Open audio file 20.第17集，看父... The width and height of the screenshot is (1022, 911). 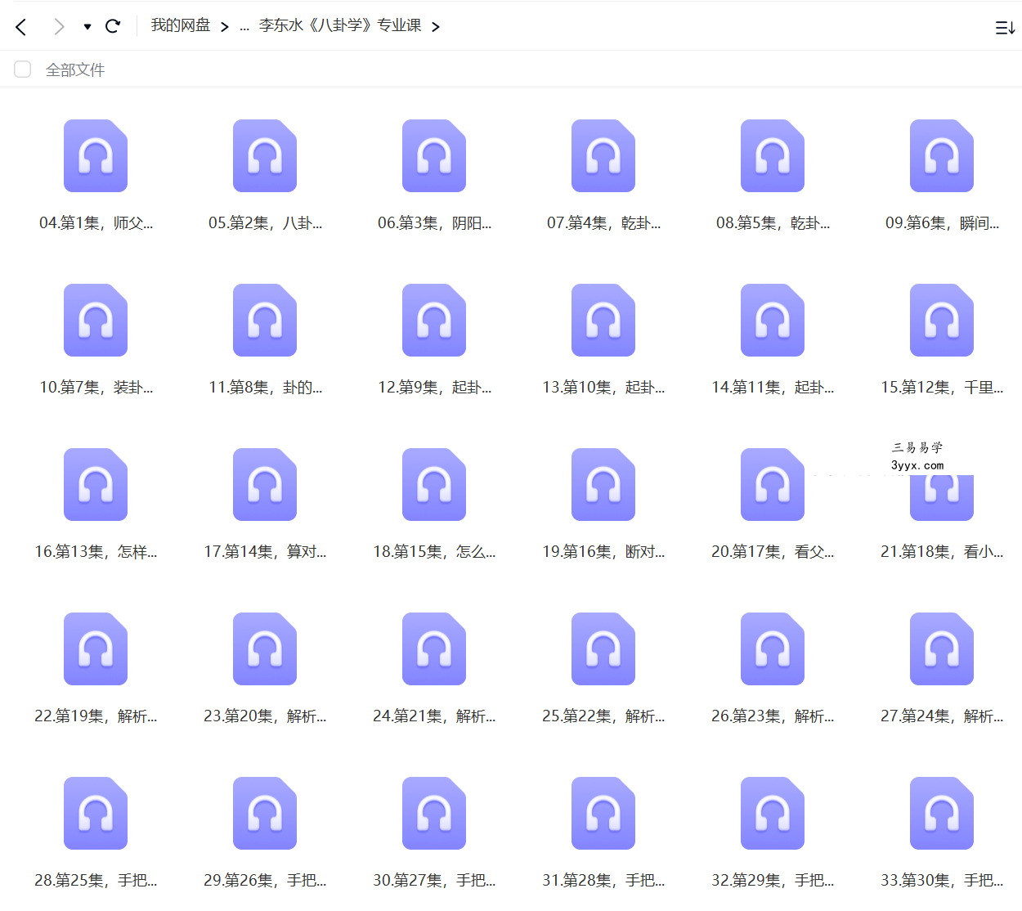pyautogui.click(x=773, y=485)
